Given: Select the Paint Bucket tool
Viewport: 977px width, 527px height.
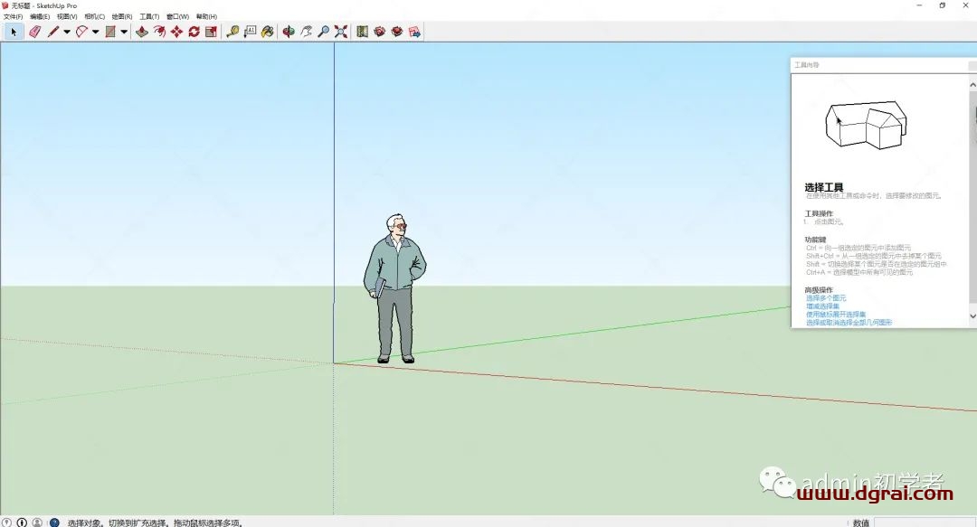Looking at the screenshot, I should coord(267,32).
